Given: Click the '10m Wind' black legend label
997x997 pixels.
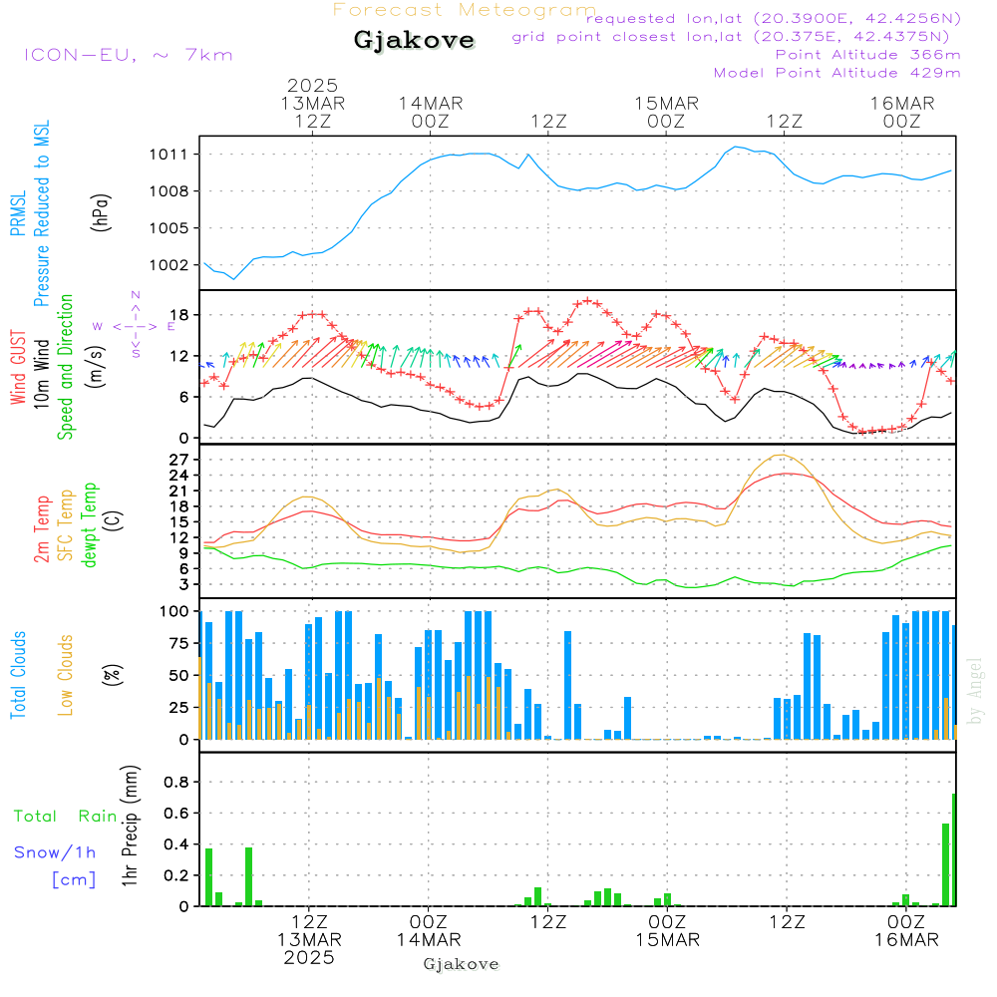Looking at the screenshot, I should [x=41, y=374].
